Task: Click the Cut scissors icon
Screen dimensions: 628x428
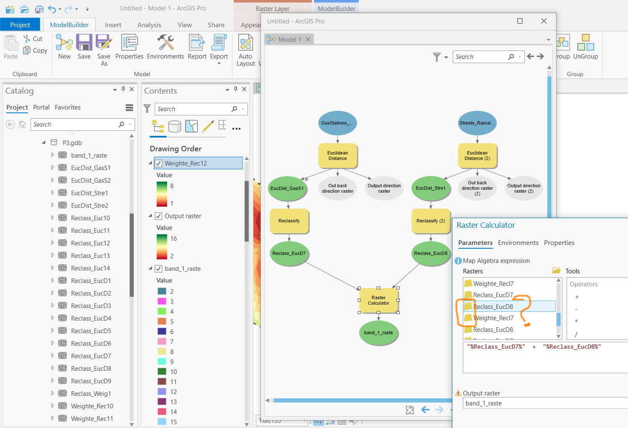Action: 27,38
